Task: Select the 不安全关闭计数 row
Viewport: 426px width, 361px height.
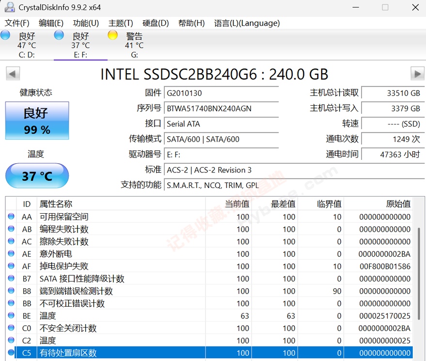Action: [209, 328]
